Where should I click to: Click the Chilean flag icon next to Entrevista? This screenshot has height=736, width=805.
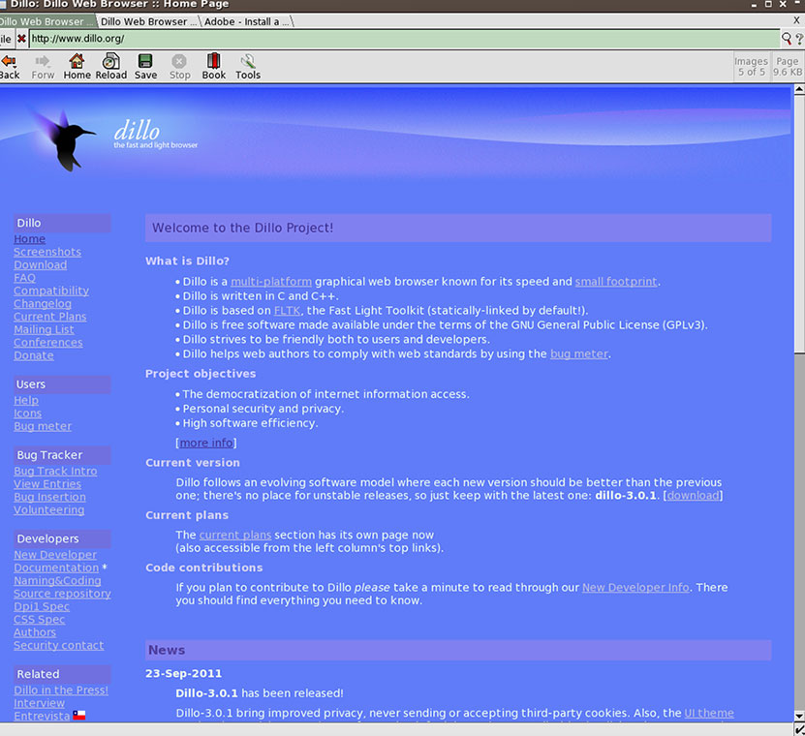point(79,716)
